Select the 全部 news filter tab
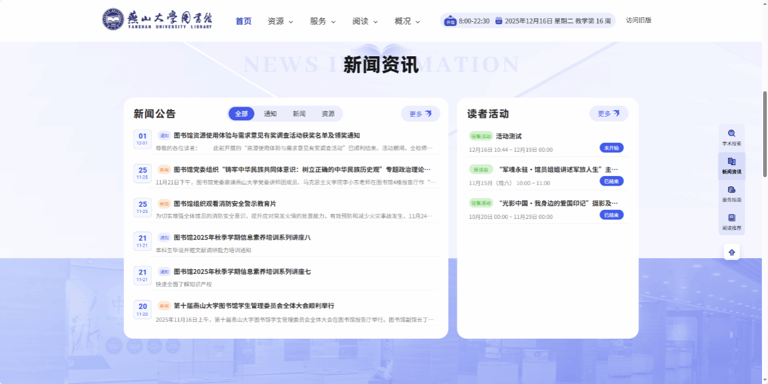 click(241, 114)
